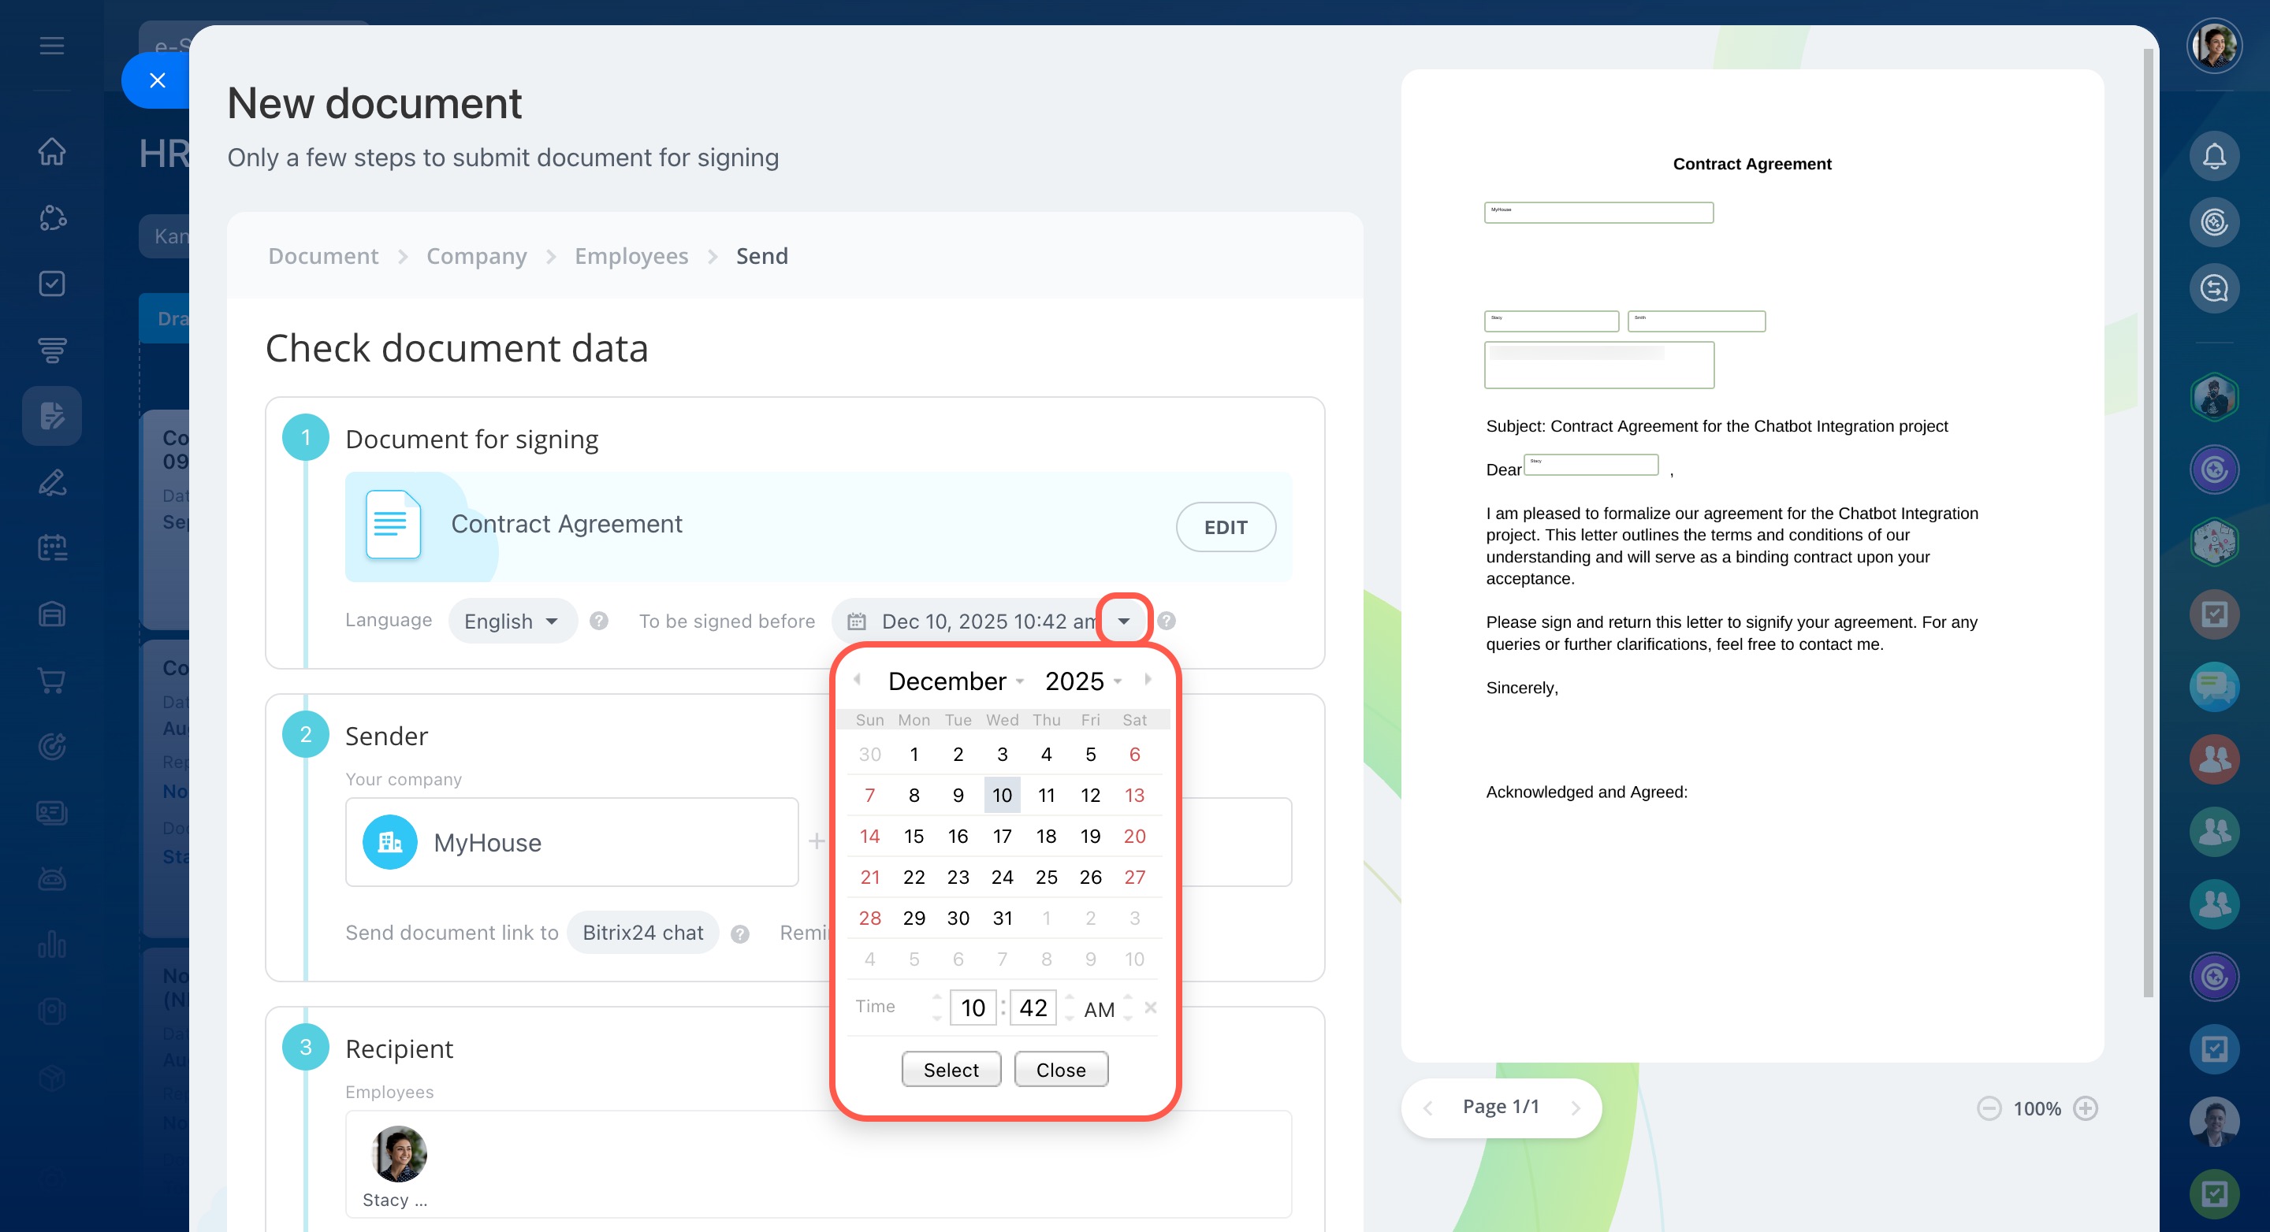Image resolution: width=2270 pixels, height=1232 pixels.
Task: Open the red group chat icon
Action: point(2215,759)
